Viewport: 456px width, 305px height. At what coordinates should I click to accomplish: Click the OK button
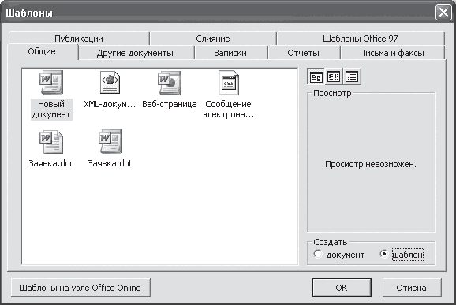tap(342, 288)
